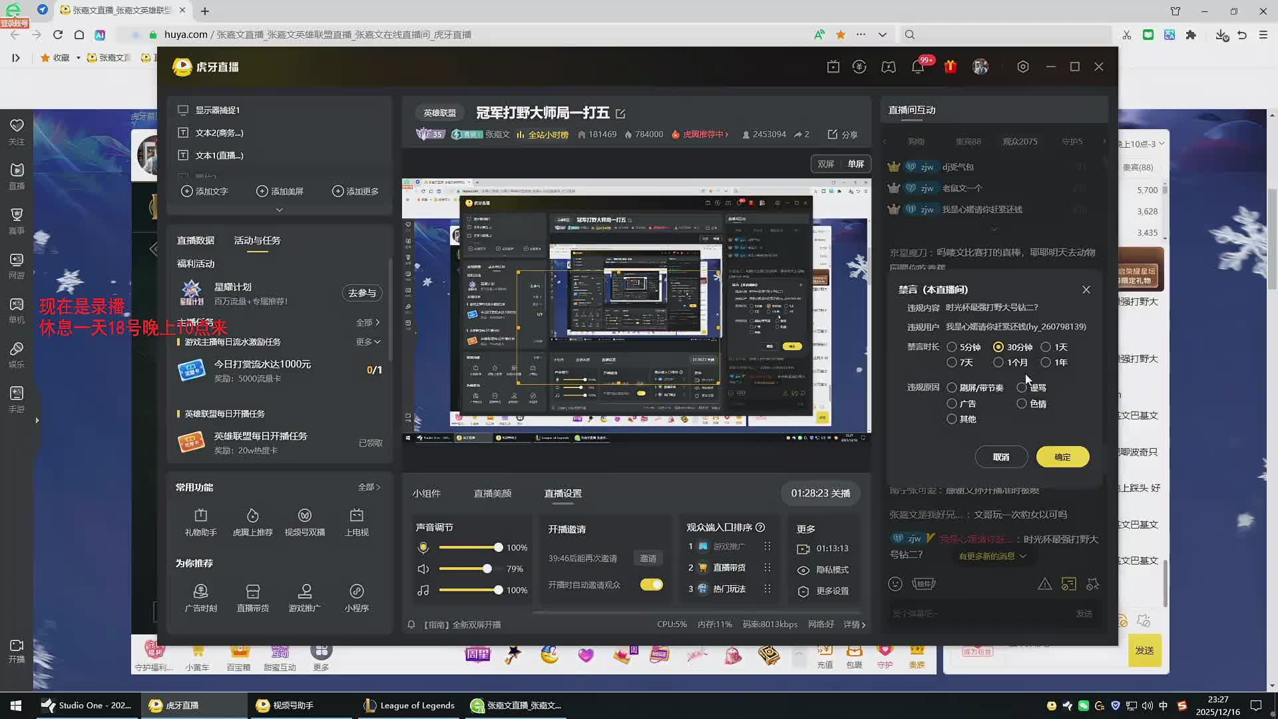Adjust the speaker volume slider at 79%
Screen dimensions: 1278x719
click(487, 569)
